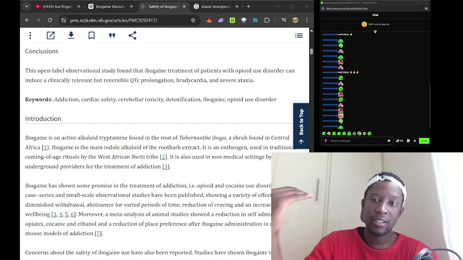463x260 pixels.
Task: Click the Introduction section heading
Action: point(43,118)
